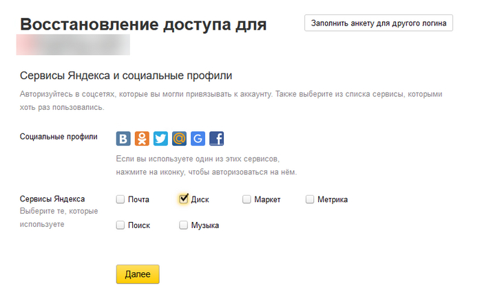Uncheck the Диск checkbox

point(184,199)
